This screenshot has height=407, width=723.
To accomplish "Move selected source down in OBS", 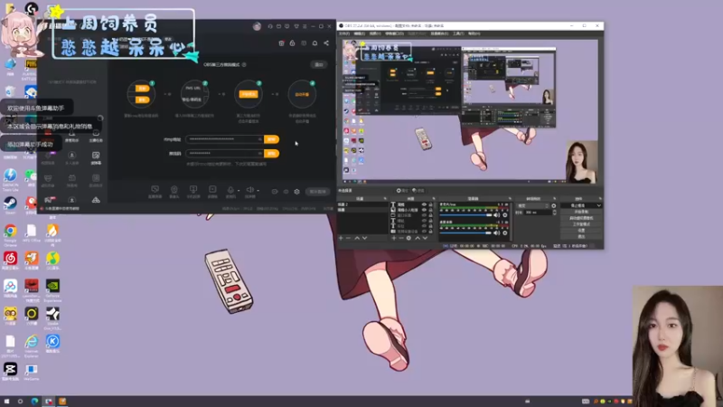I will [425, 238].
